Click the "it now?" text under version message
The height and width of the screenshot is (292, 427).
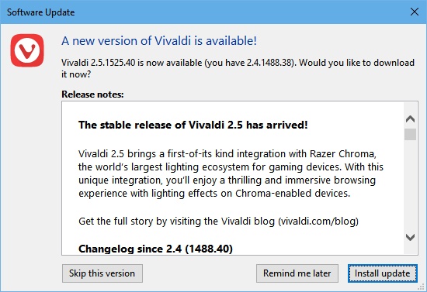[76, 74]
